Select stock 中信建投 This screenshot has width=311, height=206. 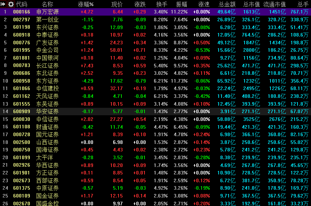[48, 88]
